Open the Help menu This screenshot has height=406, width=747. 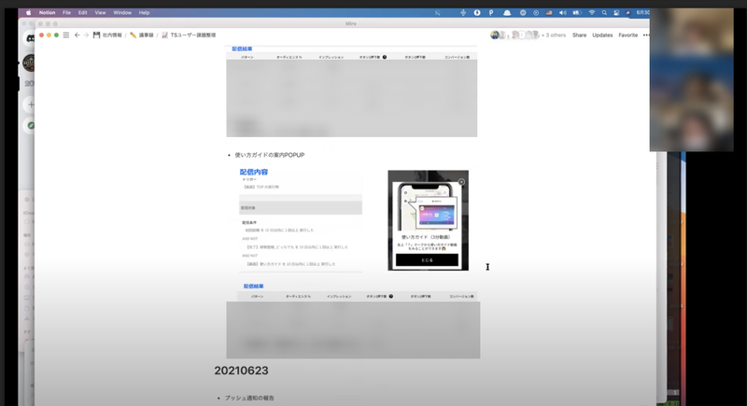(144, 13)
